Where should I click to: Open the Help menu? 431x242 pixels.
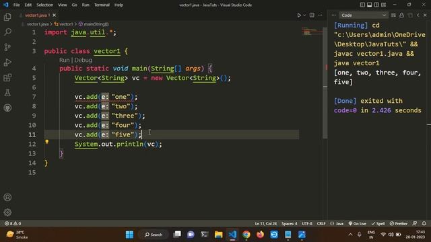pyautogui.click(x=119, y=5)
